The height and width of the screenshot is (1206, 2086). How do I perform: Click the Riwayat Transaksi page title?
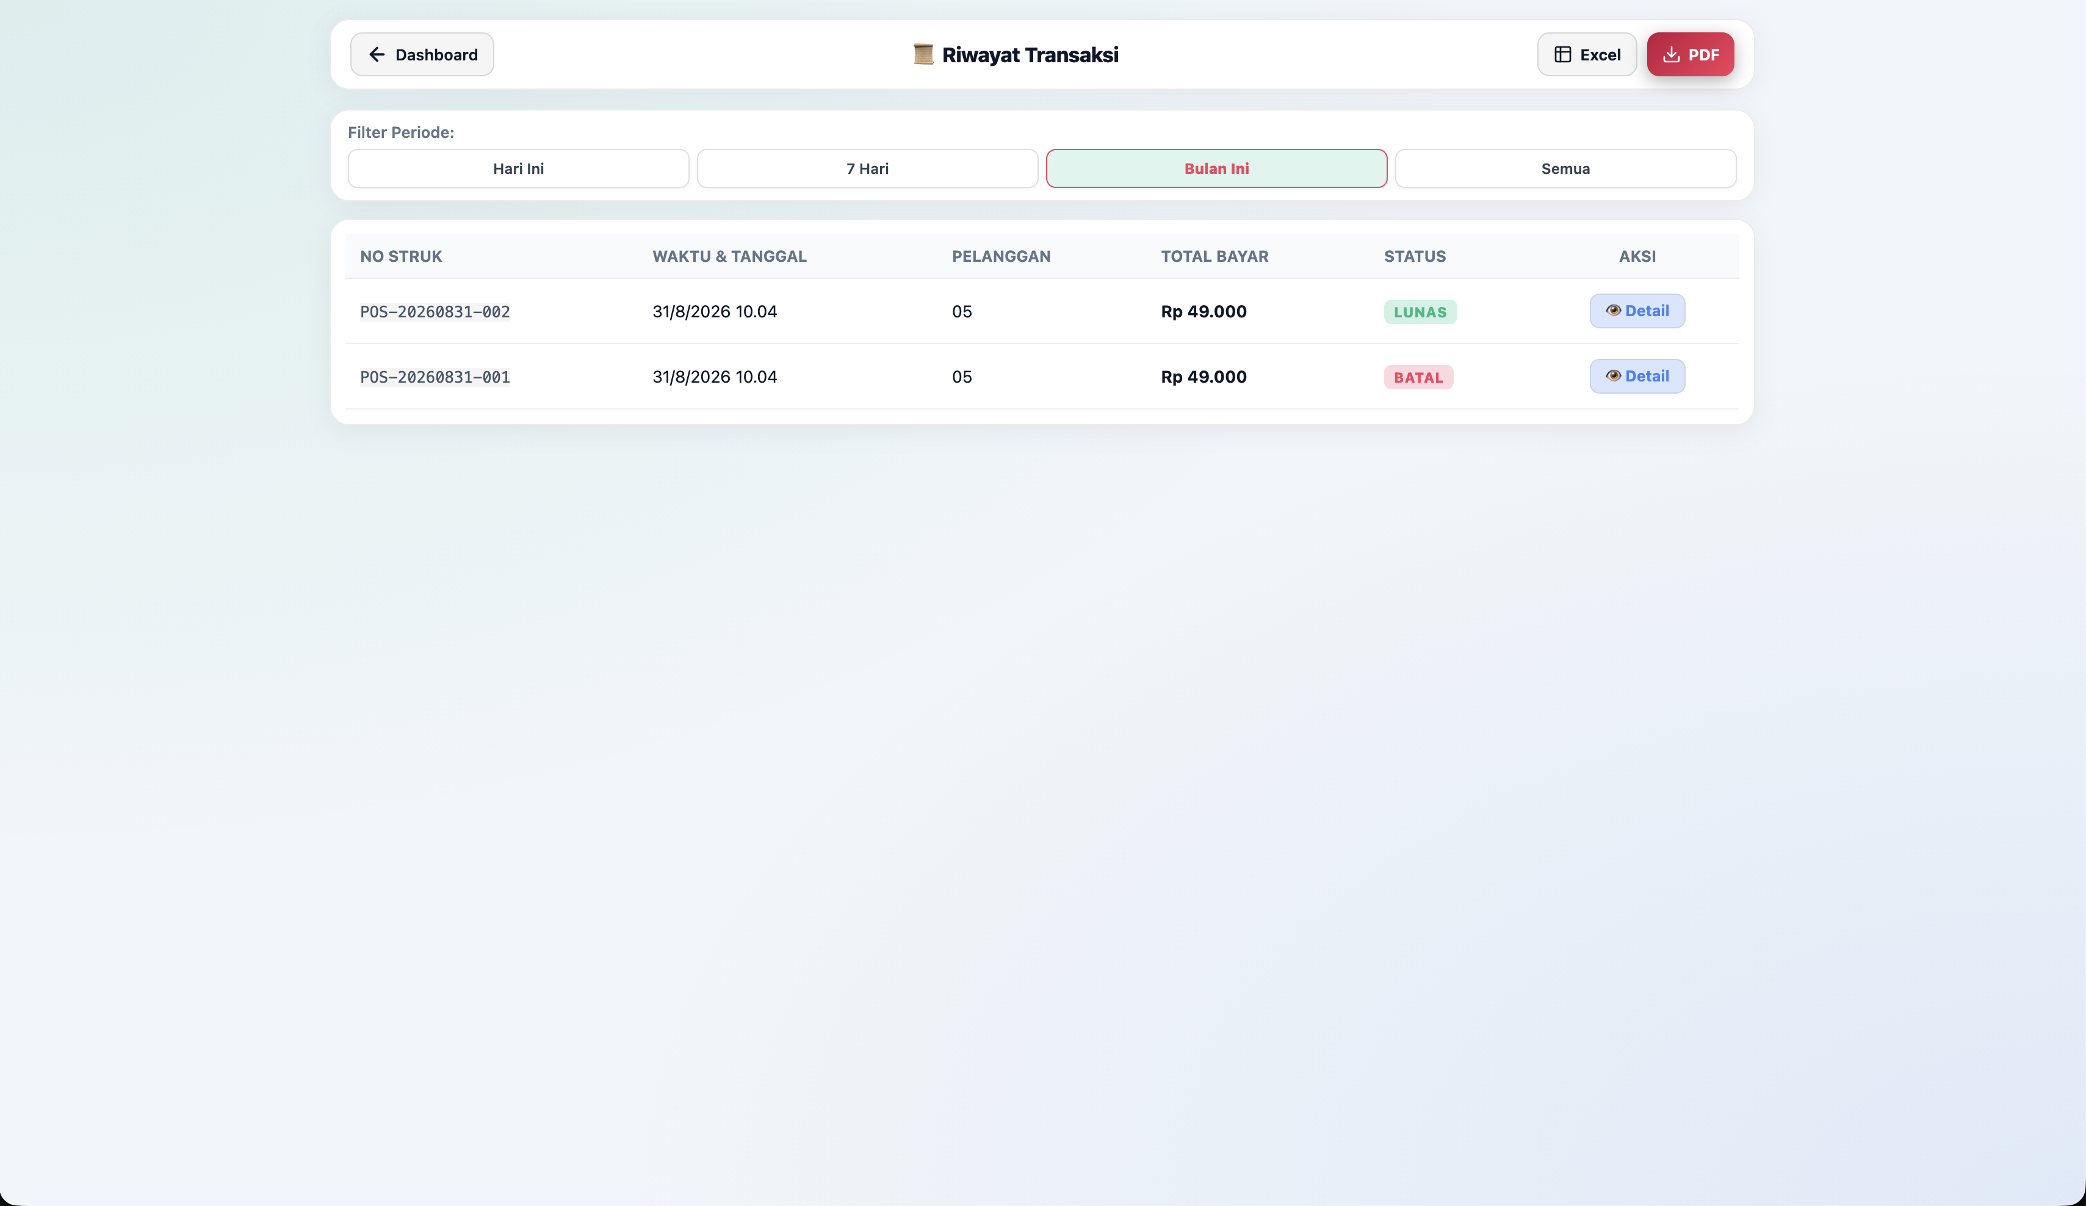pos(1030,55)
